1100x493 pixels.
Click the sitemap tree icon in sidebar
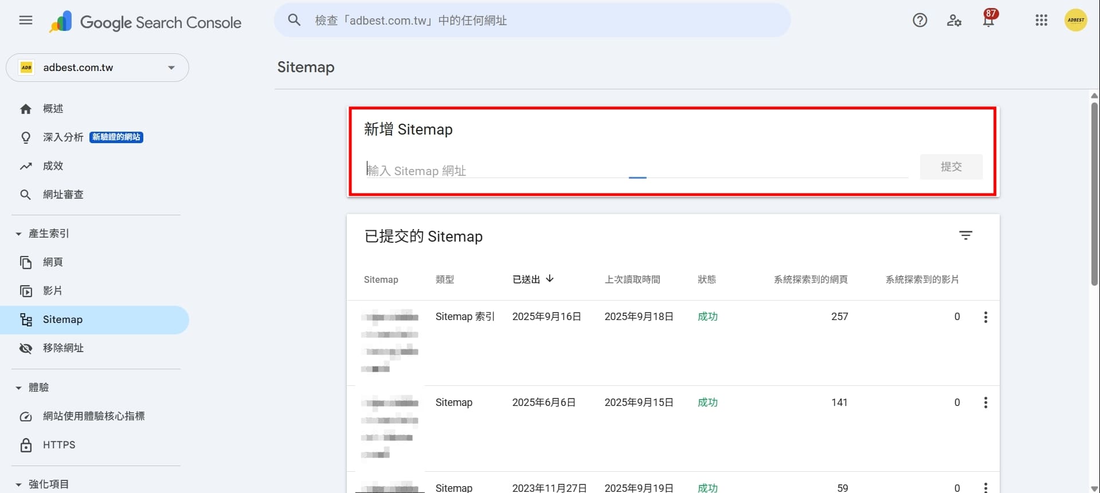[26, 320]
